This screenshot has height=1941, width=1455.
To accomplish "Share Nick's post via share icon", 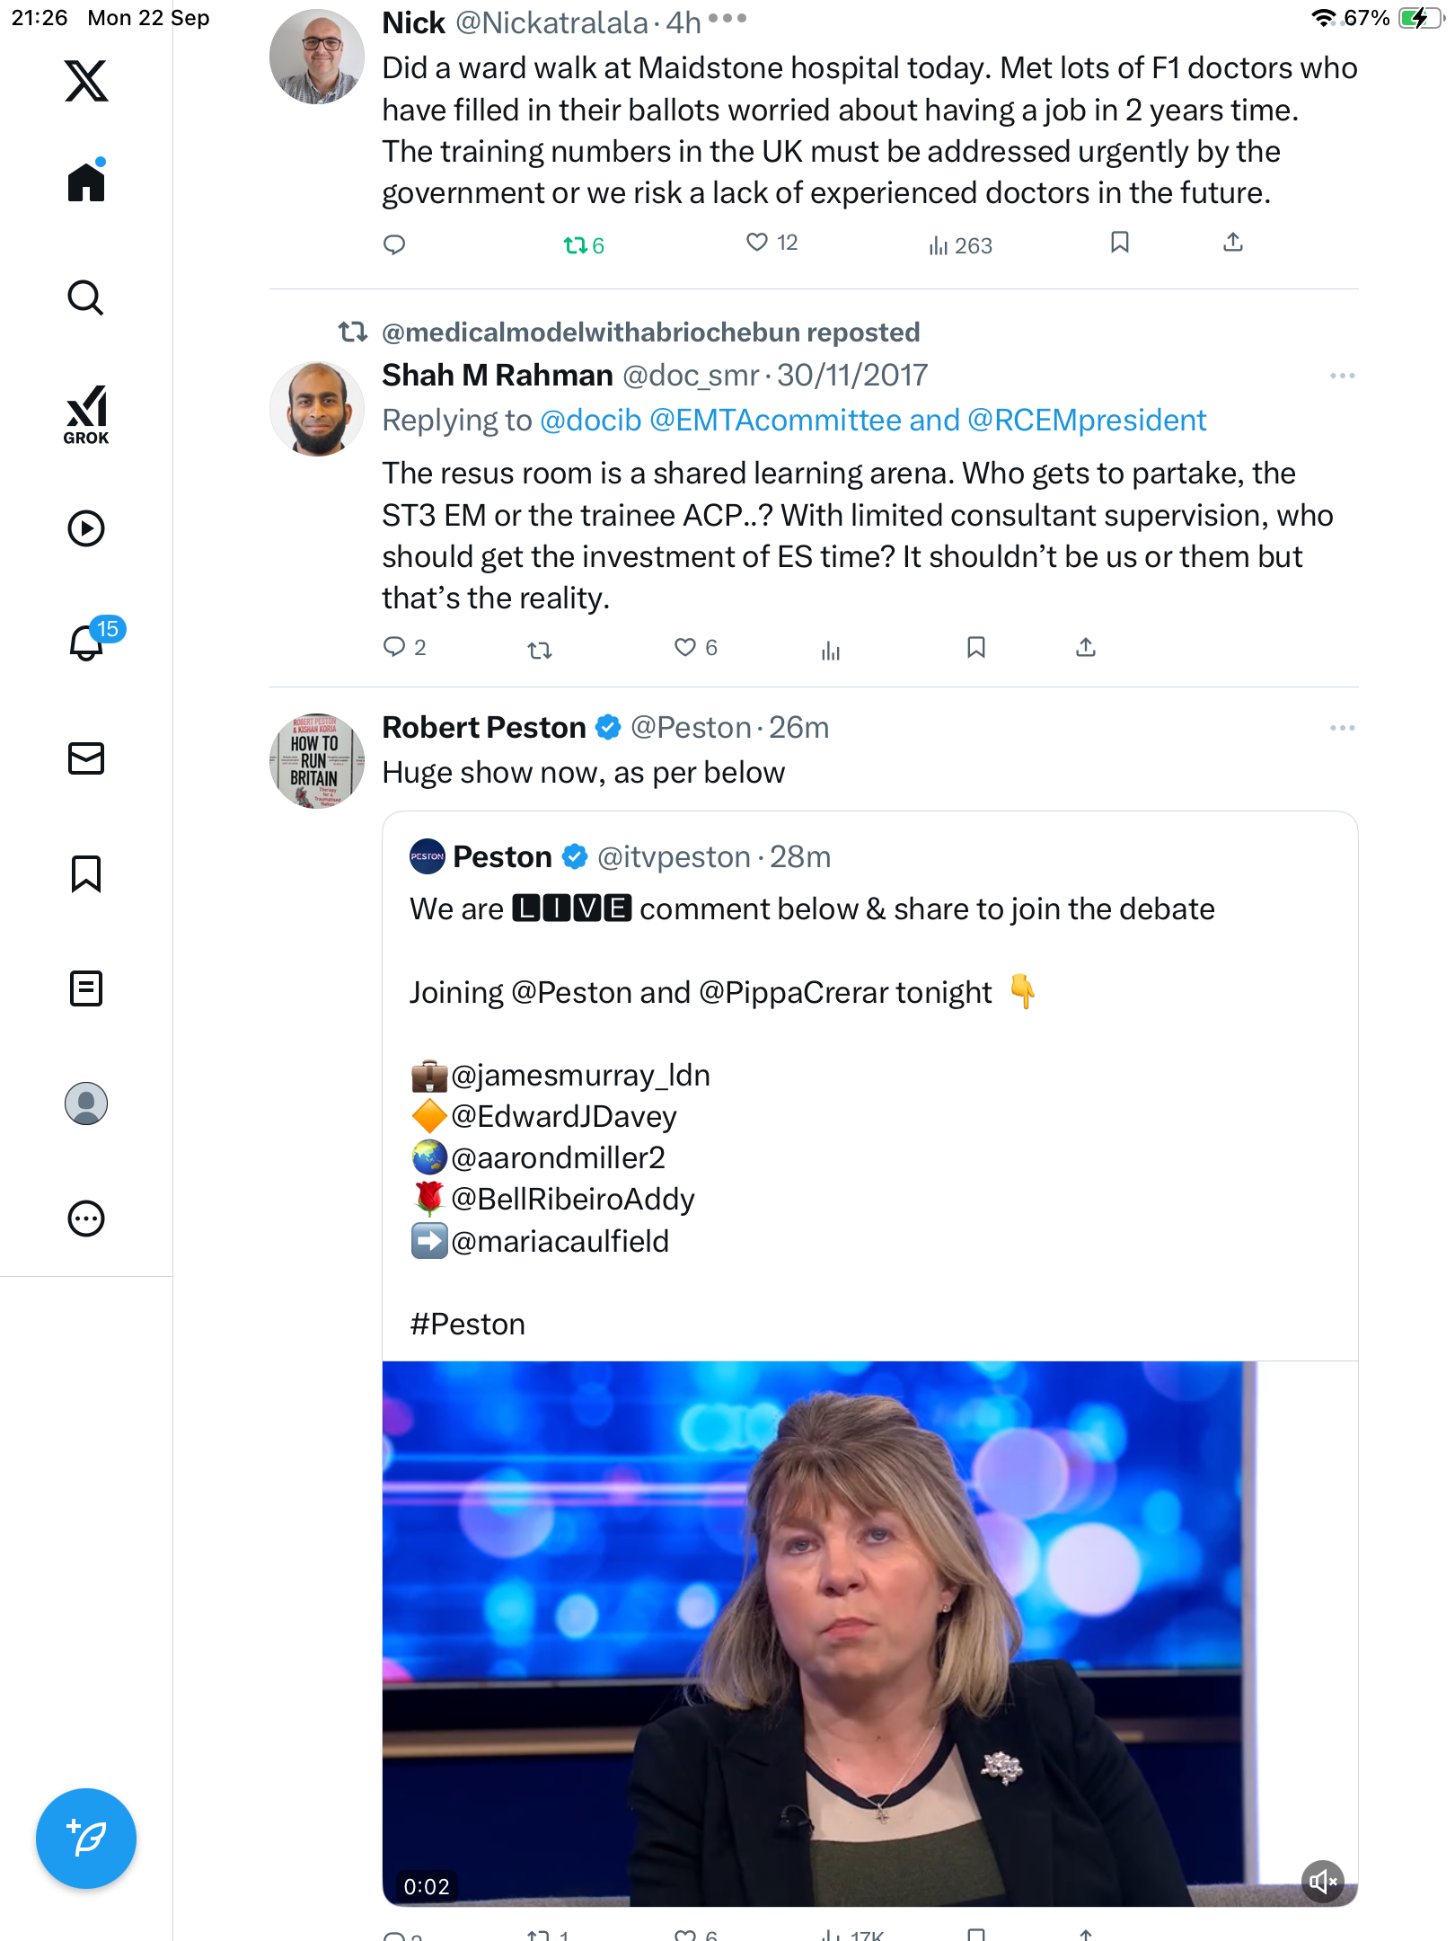I will tap(1233, 242).
